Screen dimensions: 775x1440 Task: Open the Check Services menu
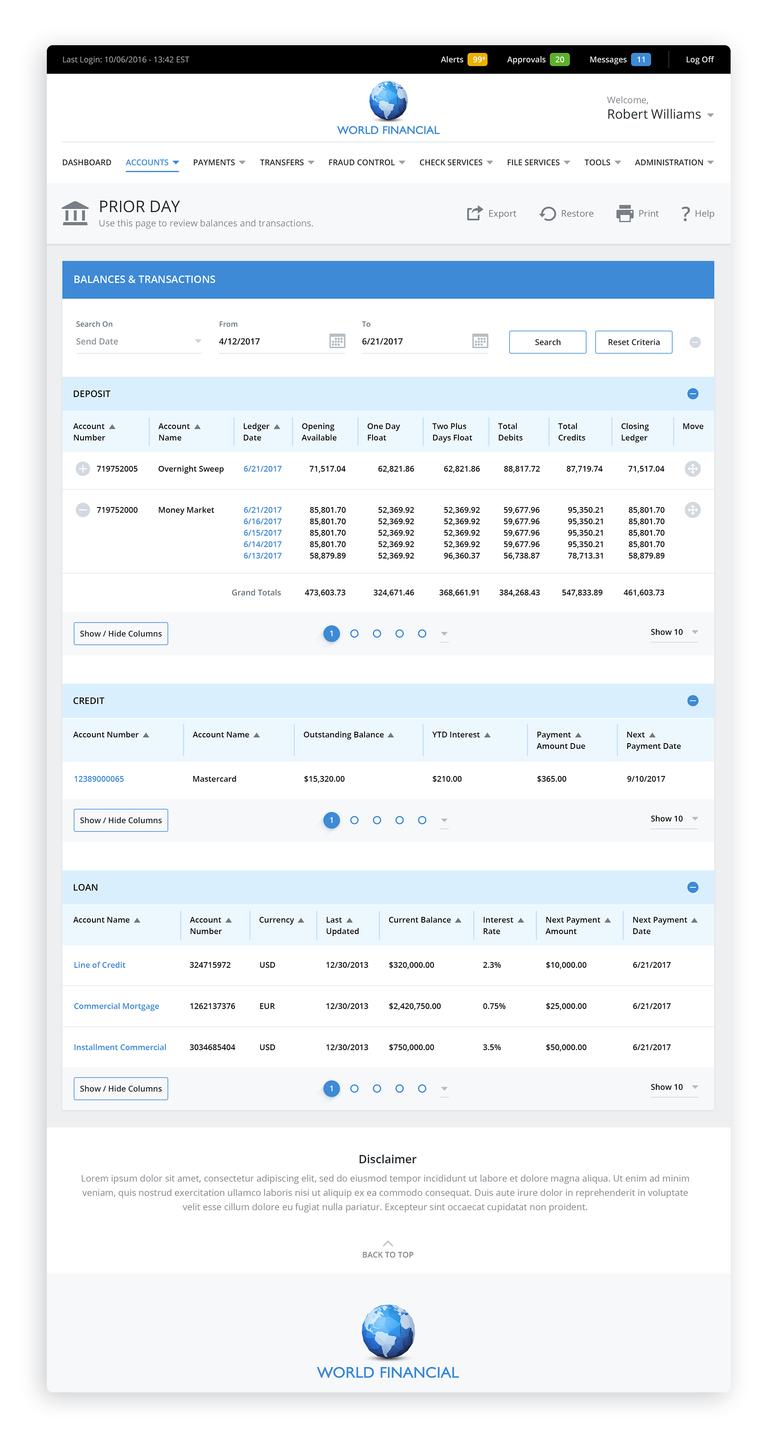456,162
